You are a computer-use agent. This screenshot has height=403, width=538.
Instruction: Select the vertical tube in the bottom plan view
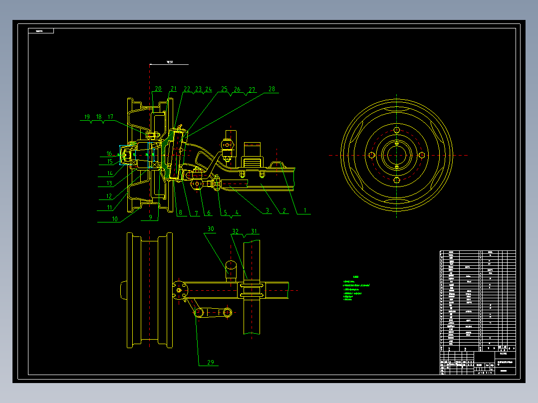[252, 287]
